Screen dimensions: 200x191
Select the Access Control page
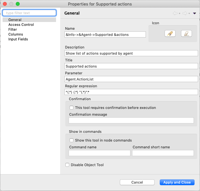tap(21, 25)
